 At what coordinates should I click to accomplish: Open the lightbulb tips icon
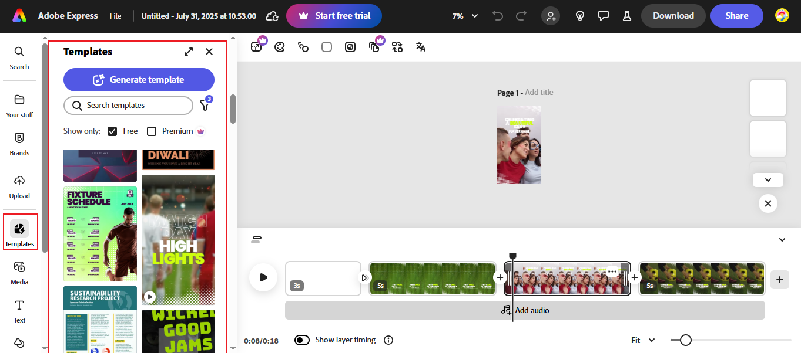pyautogui.click(x=580, y=16)
